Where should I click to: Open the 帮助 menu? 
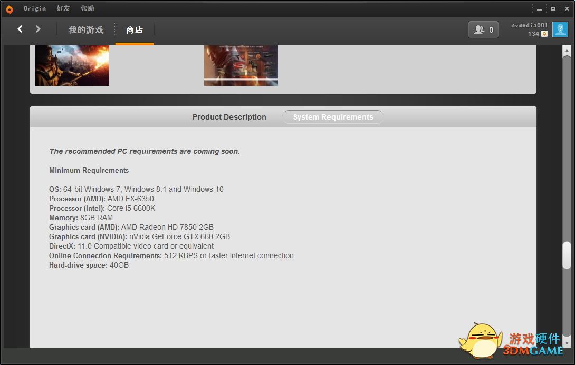click(x=88, y=8)
